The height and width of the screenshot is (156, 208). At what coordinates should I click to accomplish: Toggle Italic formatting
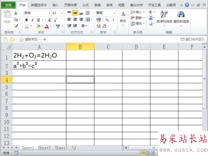(x=32, y=20)
